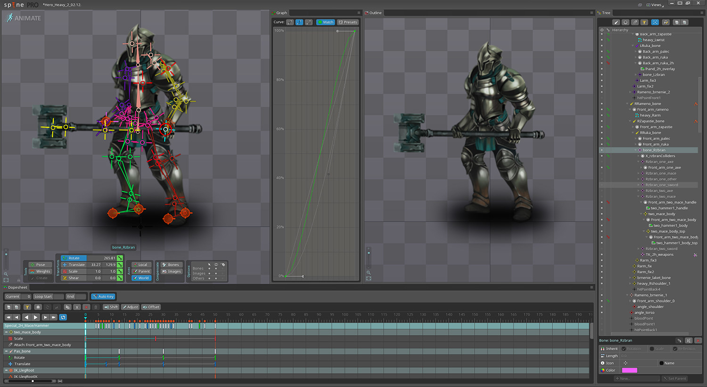This screenshot has height=387, width=707.
Task: Activate the Translate transform tool
Action: (x=74, y=264)
